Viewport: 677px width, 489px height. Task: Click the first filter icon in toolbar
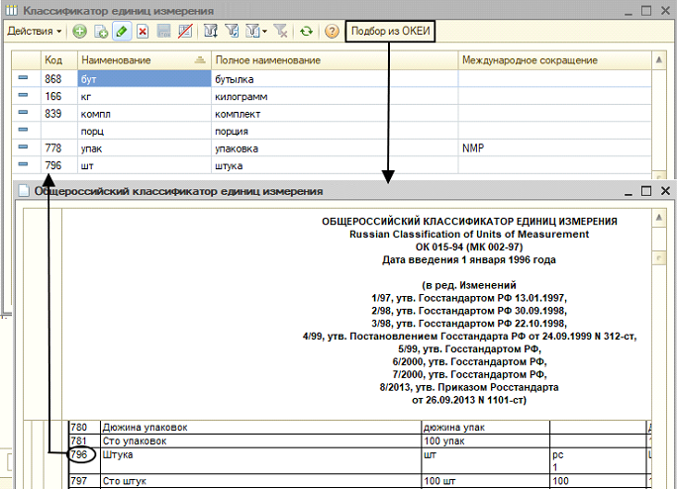tap(210, 32)
